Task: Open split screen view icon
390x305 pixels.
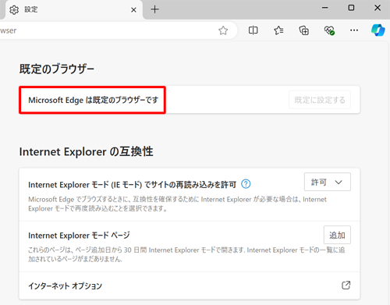Action: 253,30
